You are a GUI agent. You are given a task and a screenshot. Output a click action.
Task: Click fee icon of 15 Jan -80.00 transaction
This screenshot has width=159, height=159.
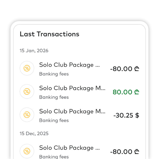[27, 68]
